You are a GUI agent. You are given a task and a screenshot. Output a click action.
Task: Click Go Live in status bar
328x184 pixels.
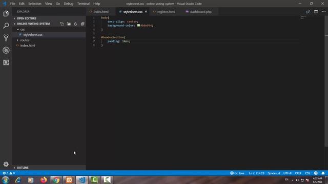coord(237,173)
